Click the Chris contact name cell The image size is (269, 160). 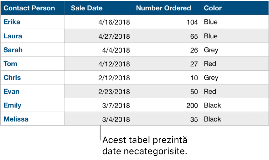point(12,78)
